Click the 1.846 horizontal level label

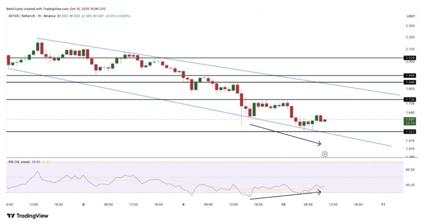point(410,82)
